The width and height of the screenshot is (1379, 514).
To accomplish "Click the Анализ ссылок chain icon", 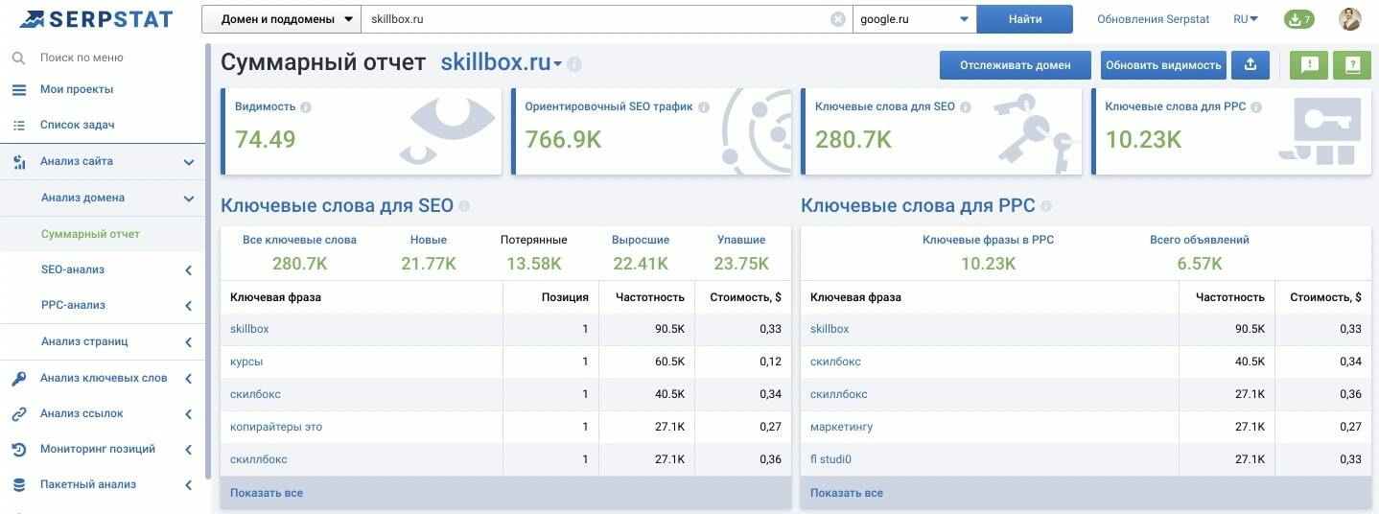I will [18, 413].
